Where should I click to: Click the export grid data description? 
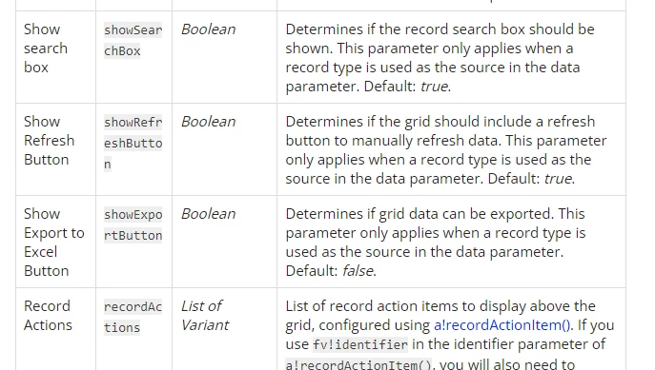(436, 243)
